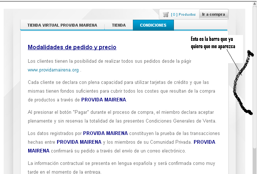Open the Tienda Virtual Provida Mairena tab

pyautogui.click(x=62, y=25)
